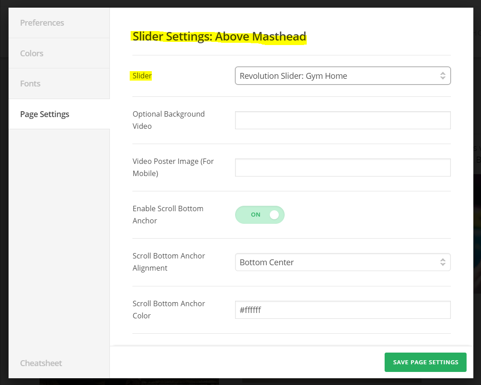Switch to the Colors tab

[32, 53]
